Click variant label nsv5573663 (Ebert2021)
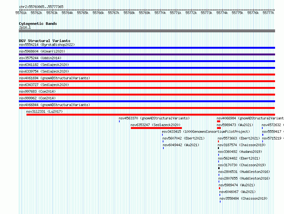284x214 pixels. pyautogui.click(x=239, y=138)
